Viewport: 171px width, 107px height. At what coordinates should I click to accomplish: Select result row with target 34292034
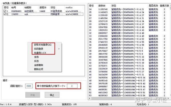(x=129, y=77)
